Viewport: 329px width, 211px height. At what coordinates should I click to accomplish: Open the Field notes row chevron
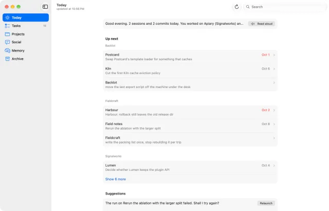point(274,124)
